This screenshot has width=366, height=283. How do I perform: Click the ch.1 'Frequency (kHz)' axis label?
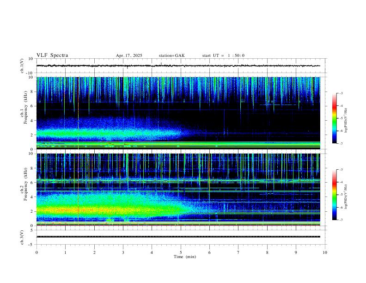[x=25, y=108]
